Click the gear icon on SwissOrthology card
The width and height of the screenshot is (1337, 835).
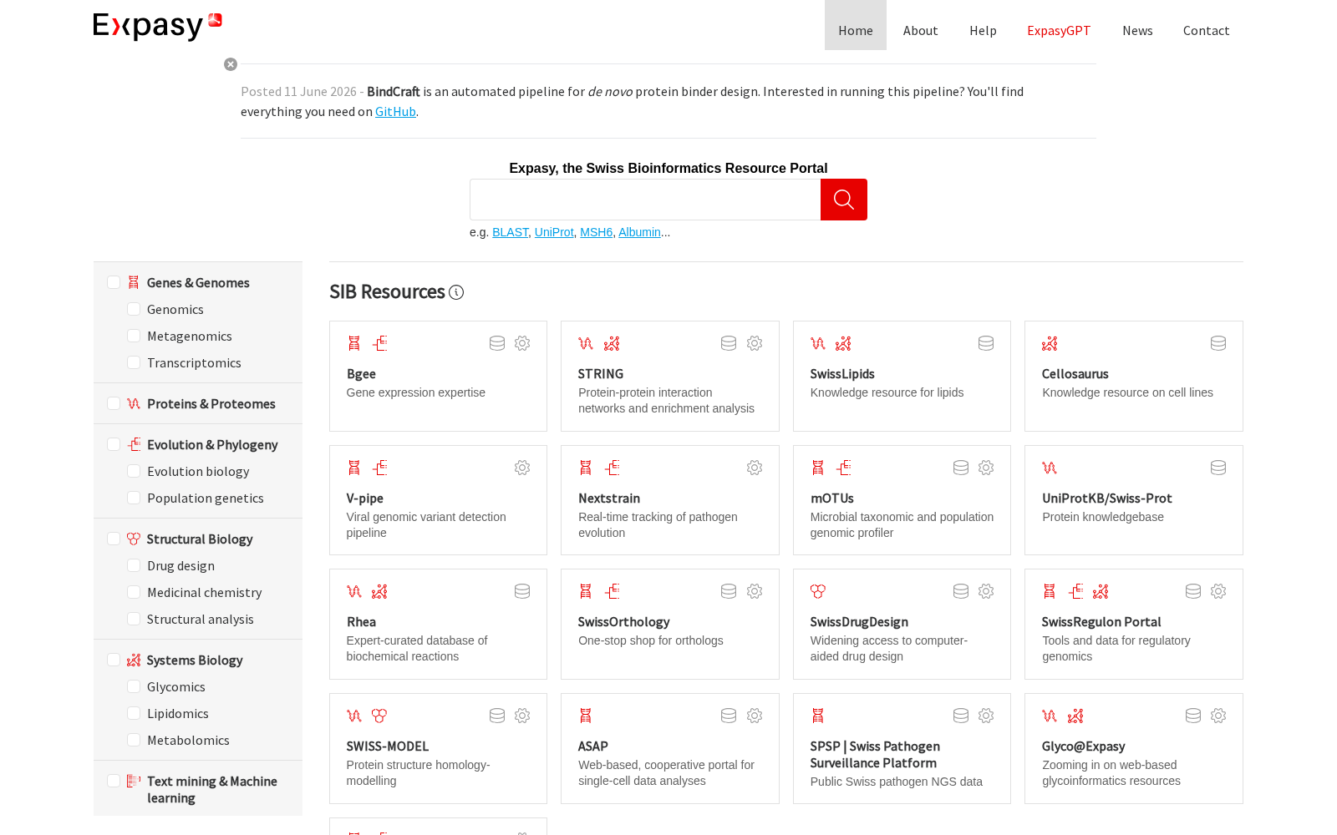click(x=755, y=591)
